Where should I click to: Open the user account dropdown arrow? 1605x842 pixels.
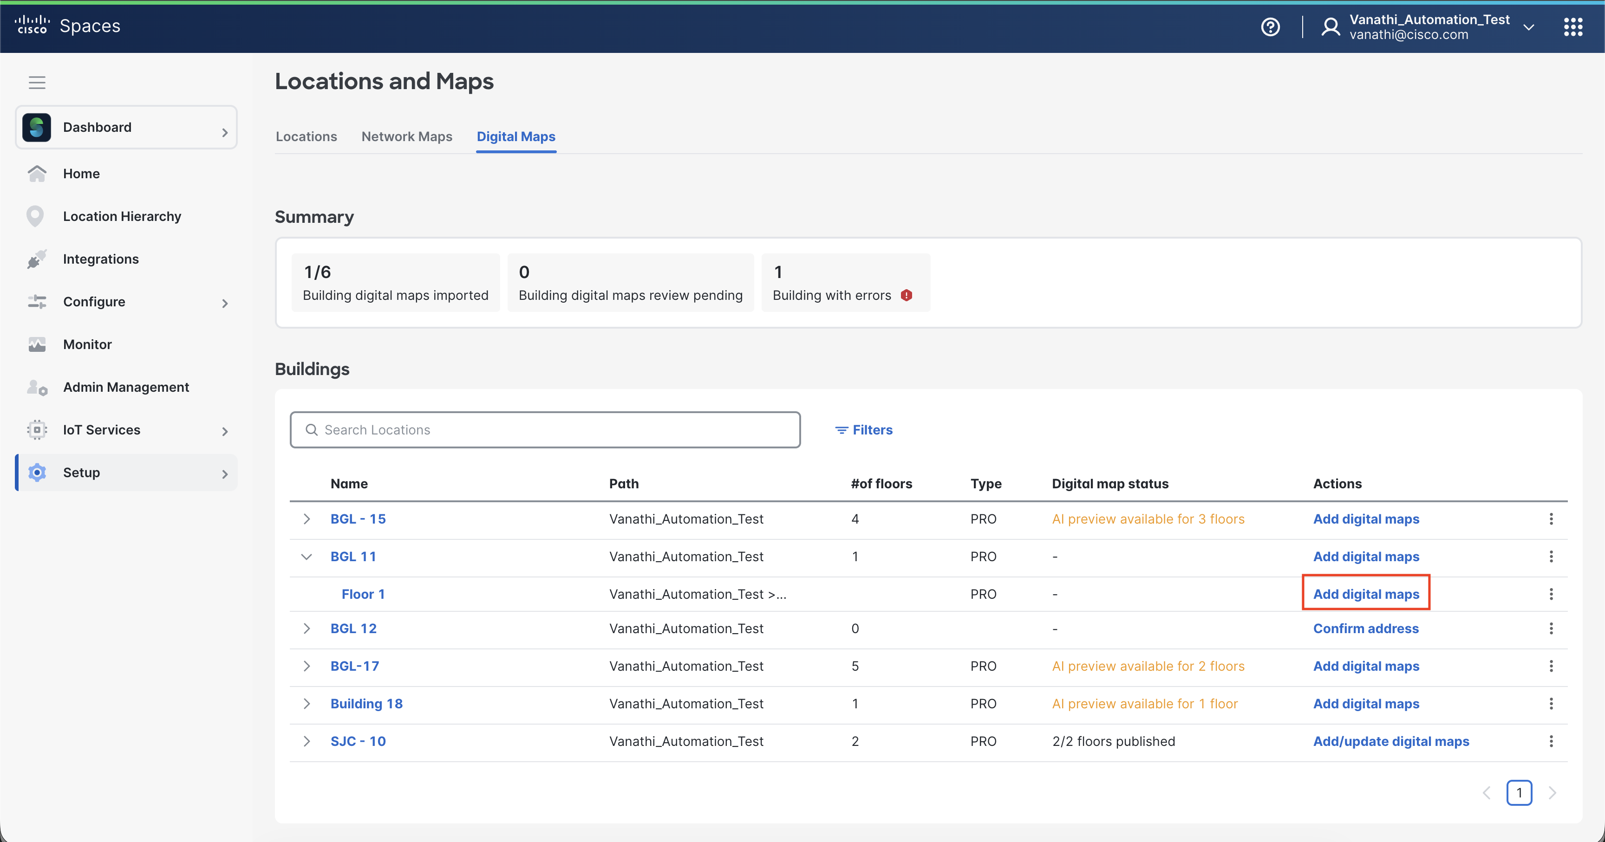click(x=1528, y=27)
